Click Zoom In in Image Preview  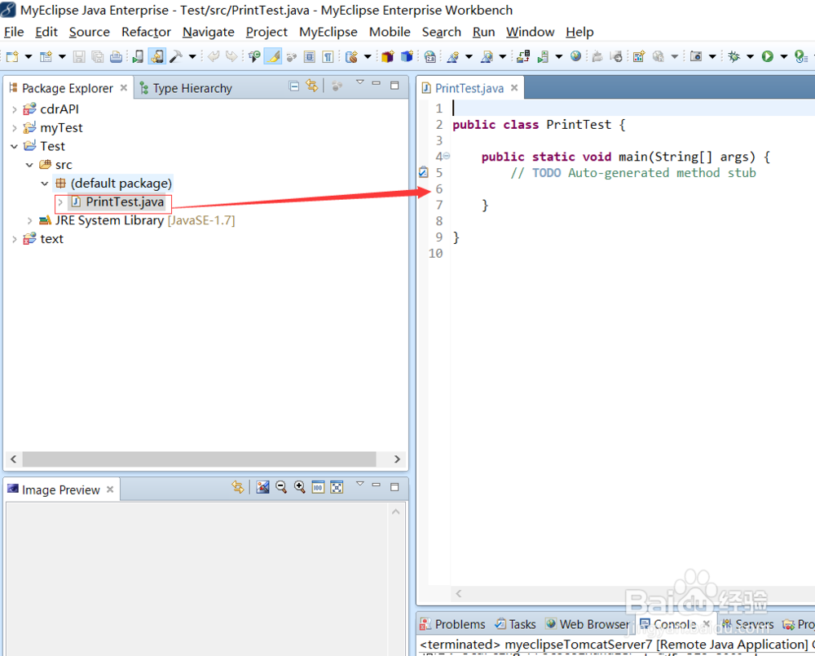299,487
